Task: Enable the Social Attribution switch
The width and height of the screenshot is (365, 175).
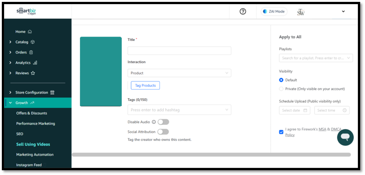Action: pos(163,132)
